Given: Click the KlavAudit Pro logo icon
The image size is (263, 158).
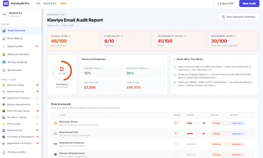Looking at the screenshot, I should (6, 3).
